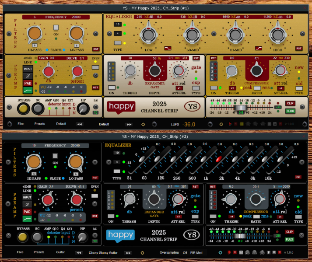Image resolution: width=312 pixels, height=262 pixels.
Task: Click the F icon in strip #2 bottom bar
Action: 268,252
